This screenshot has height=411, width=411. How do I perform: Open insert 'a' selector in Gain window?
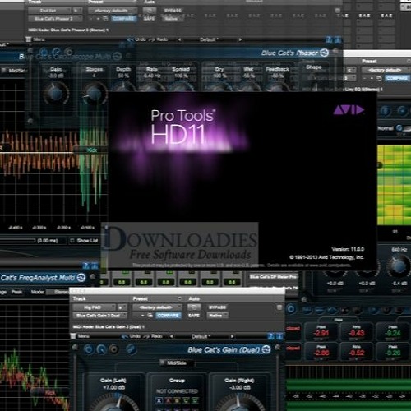(122, 307)
